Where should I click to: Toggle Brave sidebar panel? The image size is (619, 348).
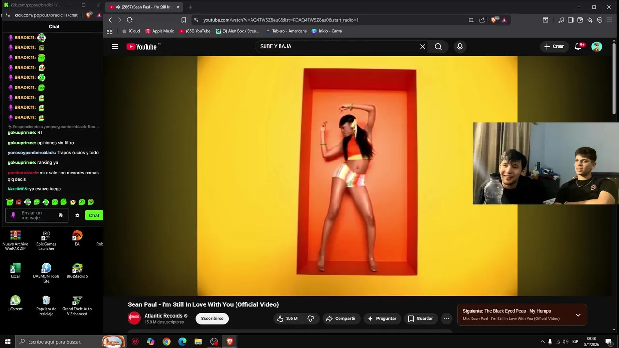pos(571,20)
